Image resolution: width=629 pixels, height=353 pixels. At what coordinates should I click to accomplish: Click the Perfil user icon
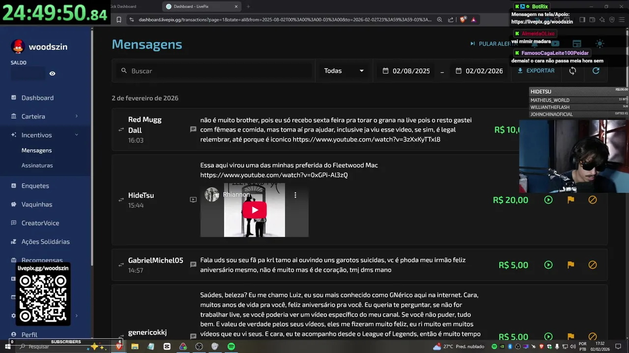pos(14,335)
